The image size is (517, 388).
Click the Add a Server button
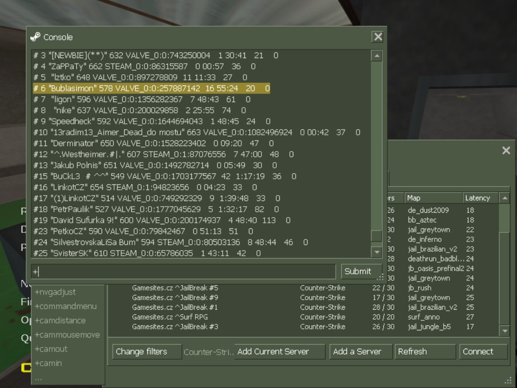click(x=360, y=352)
